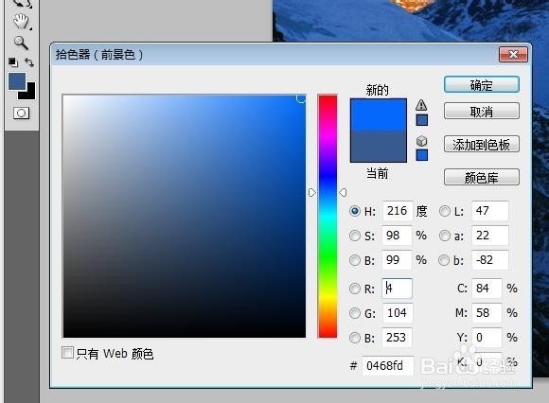549x403 pixels.
Task: Click the new color preview swatch
Action: [x=378, y=114]
